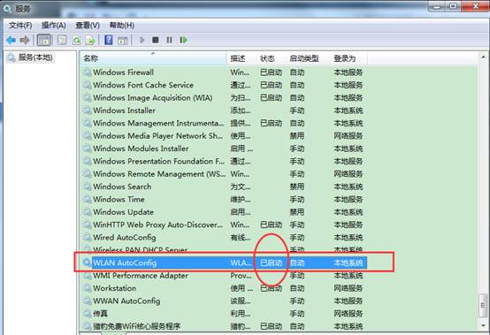Click the Refresh toolbar icon
Image resolution: width=490 pixels, height=335 pixels.
pos(76,40)
